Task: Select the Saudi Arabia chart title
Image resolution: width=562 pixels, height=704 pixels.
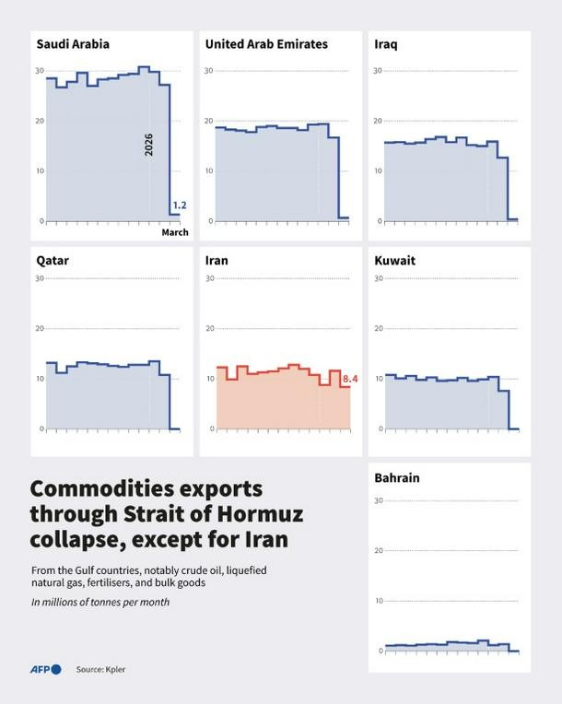Action: pos(73,44)
